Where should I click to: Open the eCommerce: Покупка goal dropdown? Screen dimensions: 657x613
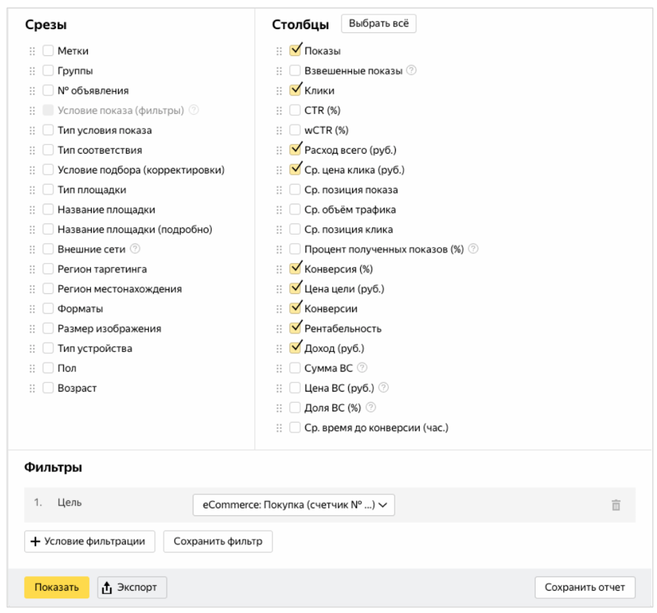tap(293, 505)
